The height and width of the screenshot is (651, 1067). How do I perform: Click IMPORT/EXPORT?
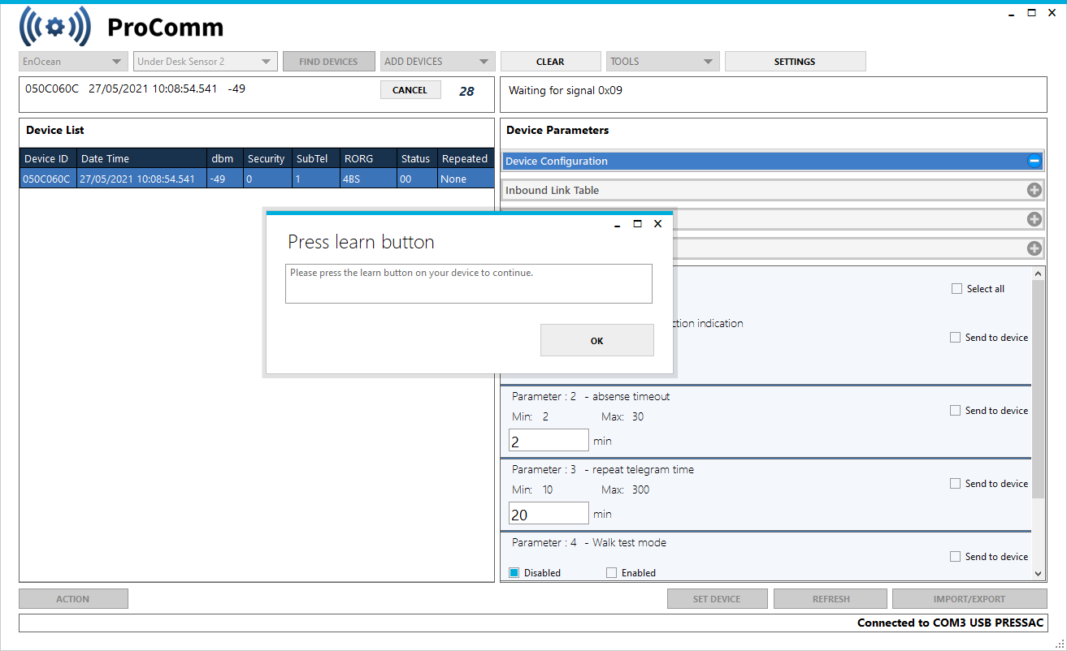970,598
